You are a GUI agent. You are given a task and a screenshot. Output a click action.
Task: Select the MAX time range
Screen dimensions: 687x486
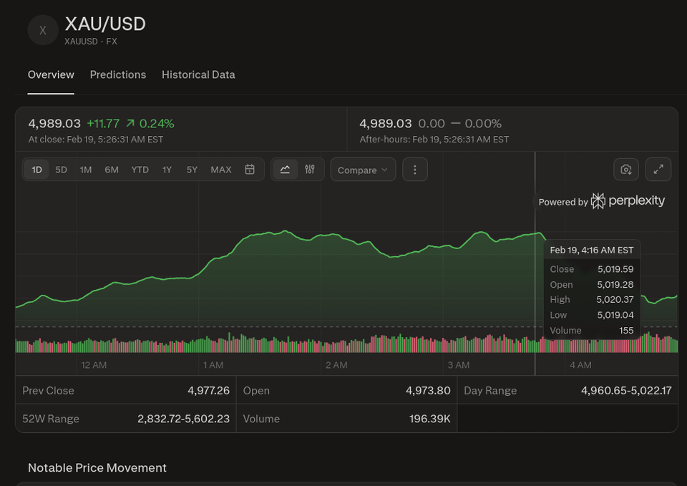click(x=221, y=170)
